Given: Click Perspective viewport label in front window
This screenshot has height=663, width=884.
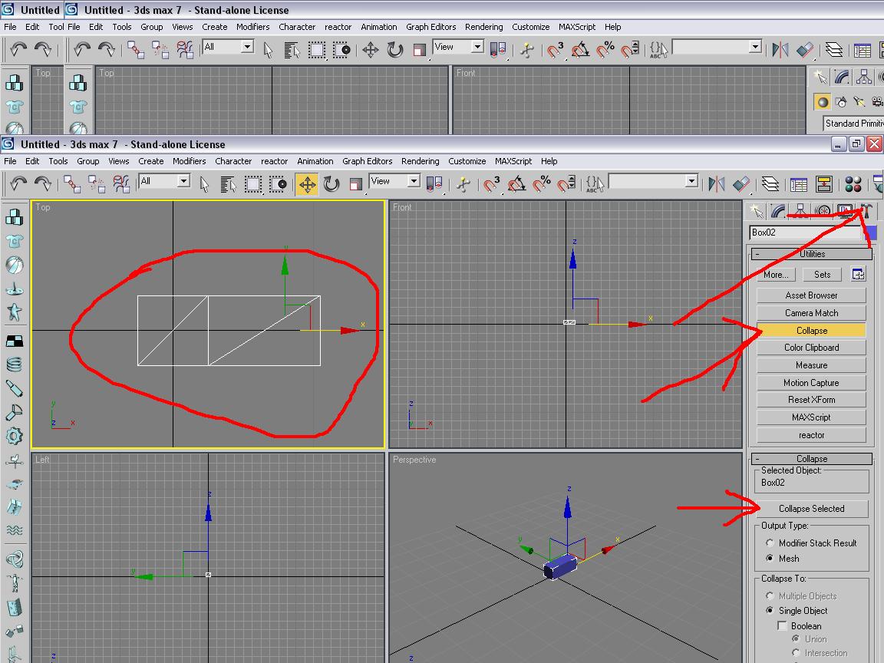Looking at the screenshot, I should 414,460.
